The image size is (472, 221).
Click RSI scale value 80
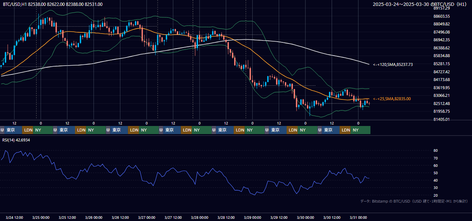click(436, 151)
